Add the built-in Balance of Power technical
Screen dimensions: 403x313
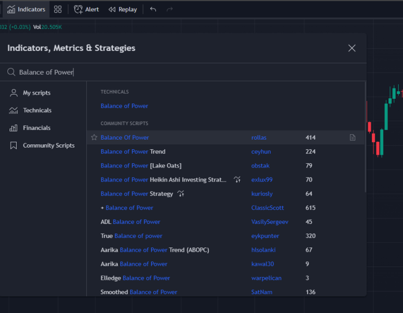pyautogui.click(x=124, y=106)
